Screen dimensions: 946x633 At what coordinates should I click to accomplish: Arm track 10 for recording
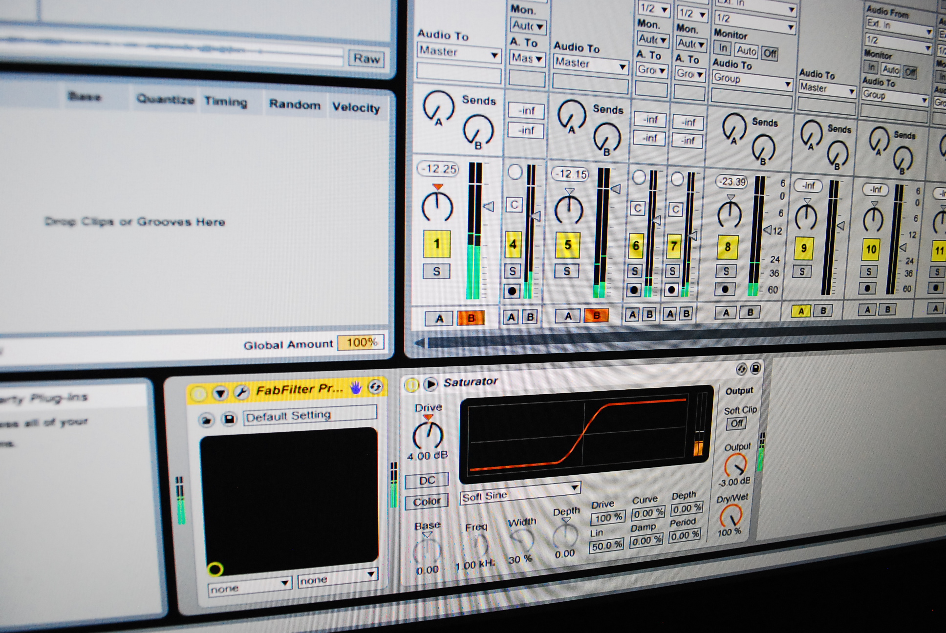coord(867,288)
